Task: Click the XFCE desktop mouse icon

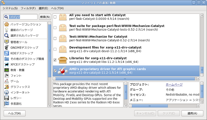Action: click(7, 65)
